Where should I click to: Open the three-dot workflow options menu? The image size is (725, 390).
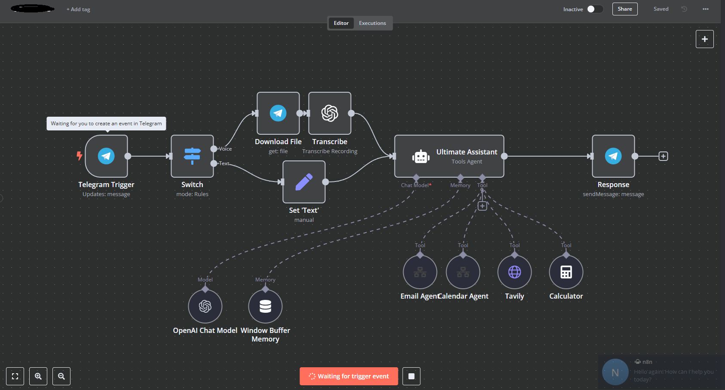coord(706,9)
